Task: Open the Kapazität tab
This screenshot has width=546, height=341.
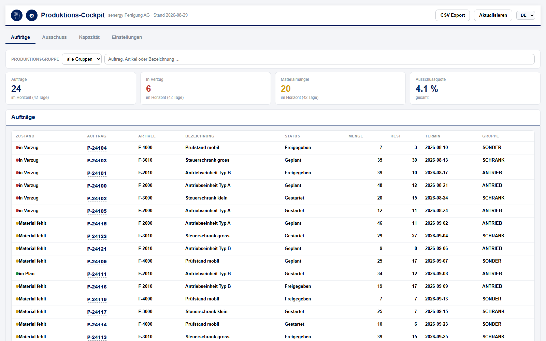Action: 89,37
